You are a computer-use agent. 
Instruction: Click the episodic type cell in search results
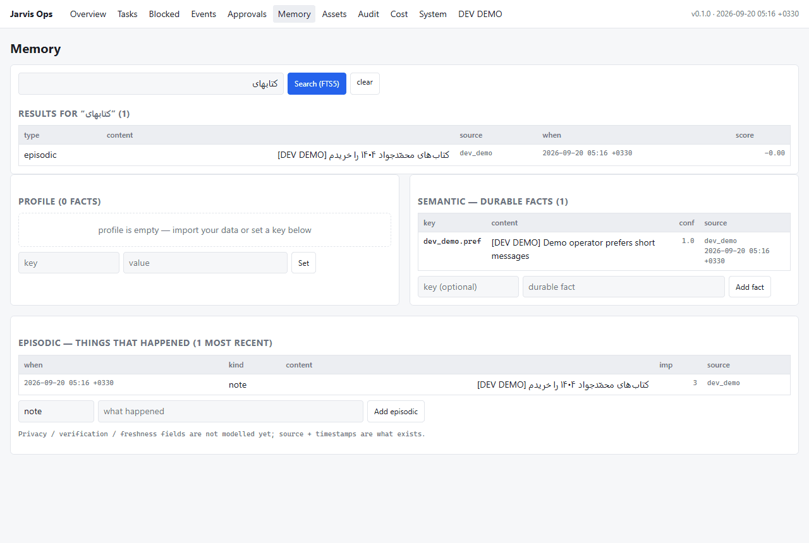click(40, 155)
